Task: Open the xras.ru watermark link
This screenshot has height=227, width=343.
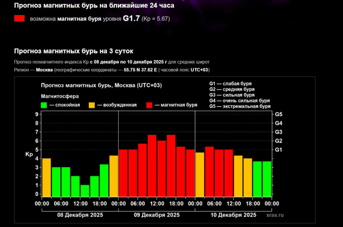Action: coord(275,215)
